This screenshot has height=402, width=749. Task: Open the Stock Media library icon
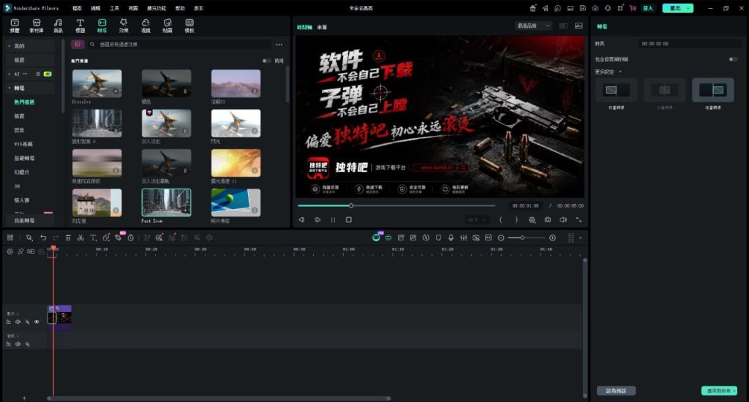click(37, 26)
